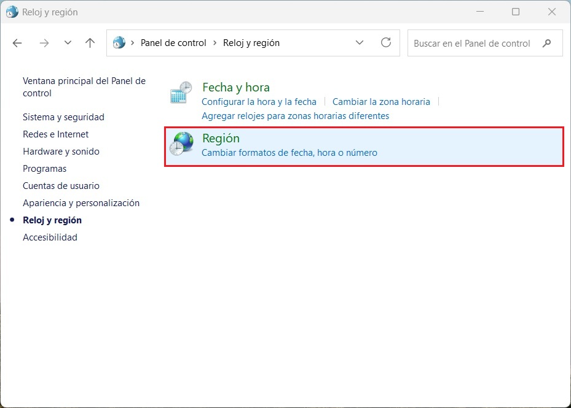Click the window icon in the title bar
This screenshot has width=571, height=408.
pyautogui.click(x=11, y=12)
